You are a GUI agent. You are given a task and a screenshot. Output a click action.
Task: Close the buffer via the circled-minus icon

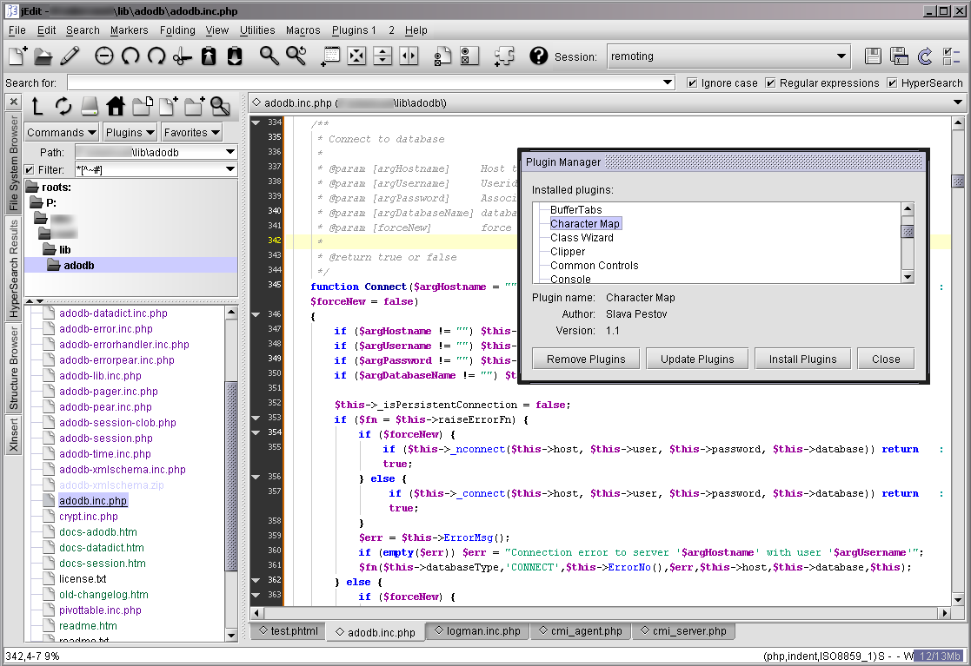[x=104, y=56]
